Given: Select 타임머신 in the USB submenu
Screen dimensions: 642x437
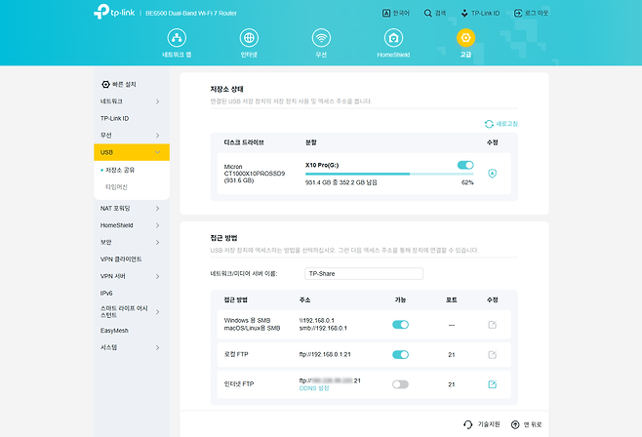Looking at the screenshot, I should point(116,186).
